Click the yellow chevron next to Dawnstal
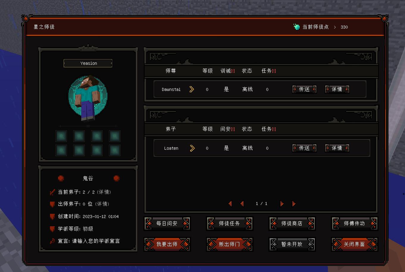This screenshot has width=405, height=272. point(192,89)
